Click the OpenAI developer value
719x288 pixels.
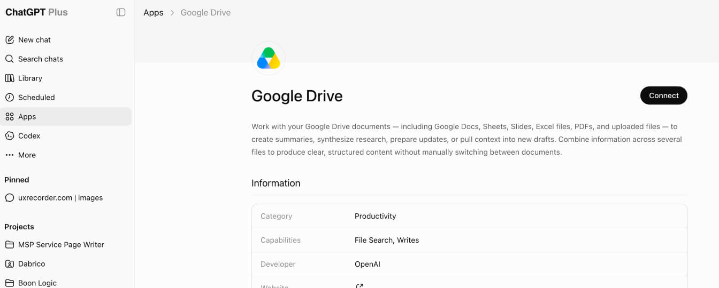[368, 264]
